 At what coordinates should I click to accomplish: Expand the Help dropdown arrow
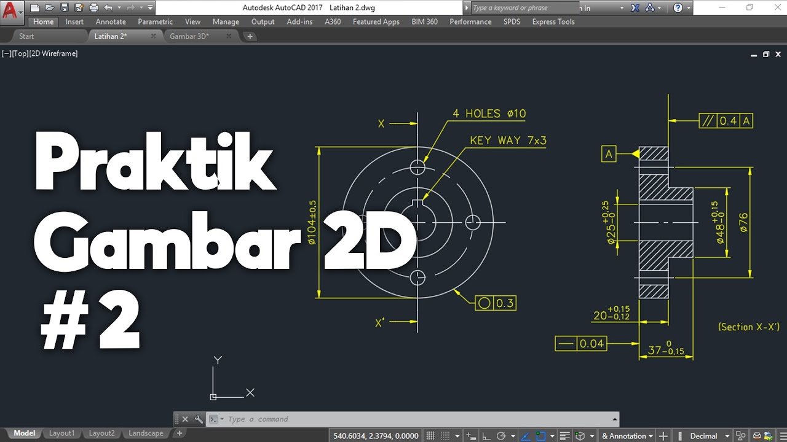tap(689, 8)
